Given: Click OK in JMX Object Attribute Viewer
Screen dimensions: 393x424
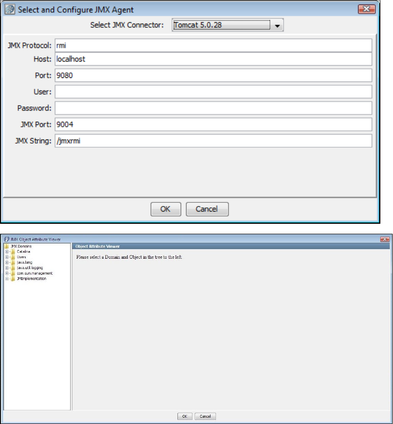Looking at the screenshot, I should tap(185, 416).
